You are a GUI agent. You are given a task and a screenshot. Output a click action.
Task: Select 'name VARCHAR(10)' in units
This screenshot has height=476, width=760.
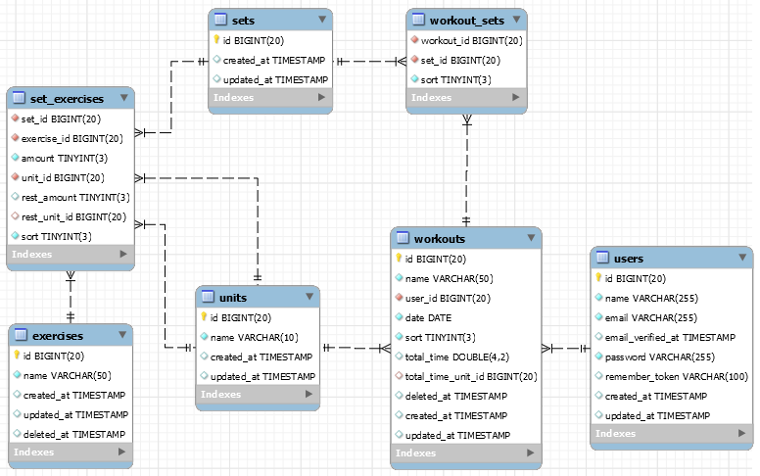(254, 337)
